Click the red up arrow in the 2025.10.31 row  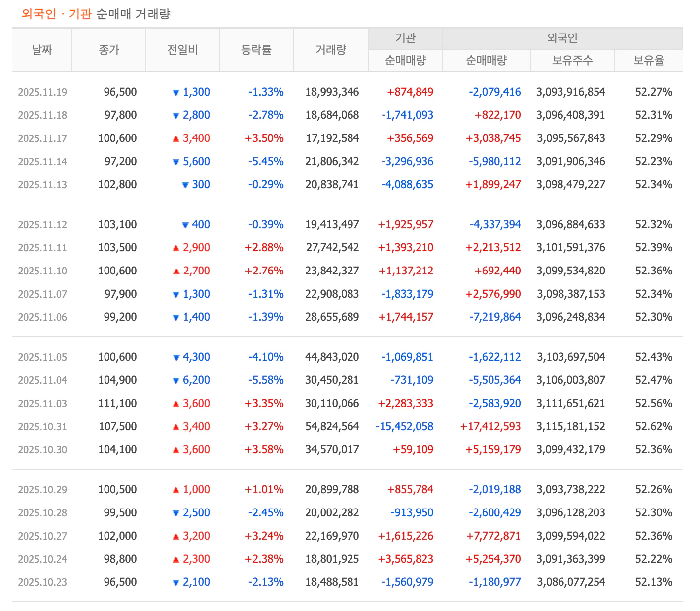(175, 427)
